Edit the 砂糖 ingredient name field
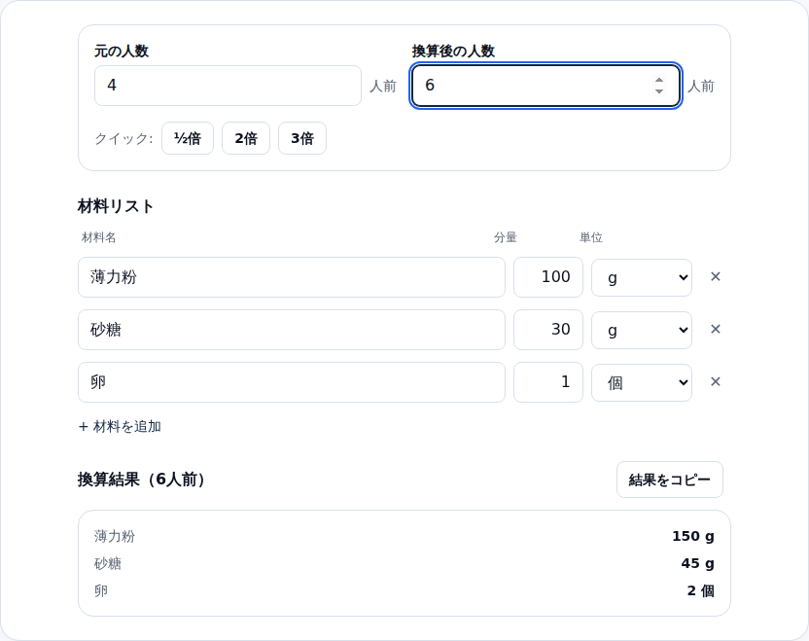 (x=292, y=330)
